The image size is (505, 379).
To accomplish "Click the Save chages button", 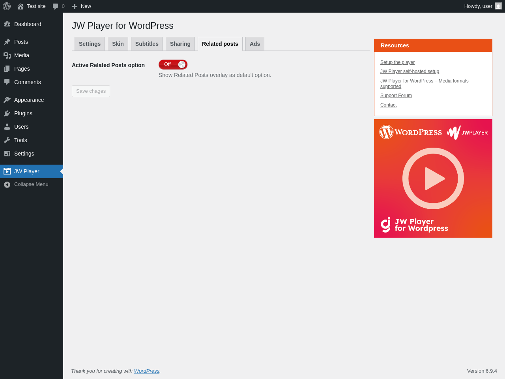I will (91, 91).
